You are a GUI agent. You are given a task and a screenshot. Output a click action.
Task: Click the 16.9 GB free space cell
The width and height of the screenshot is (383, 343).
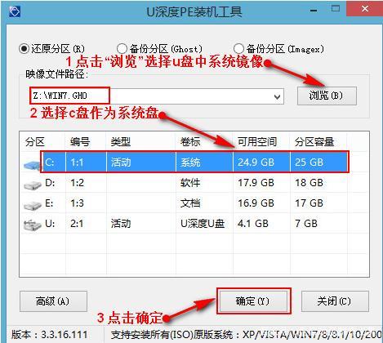(256, 203)
